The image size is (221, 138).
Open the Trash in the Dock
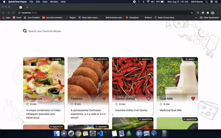[164, 133]
